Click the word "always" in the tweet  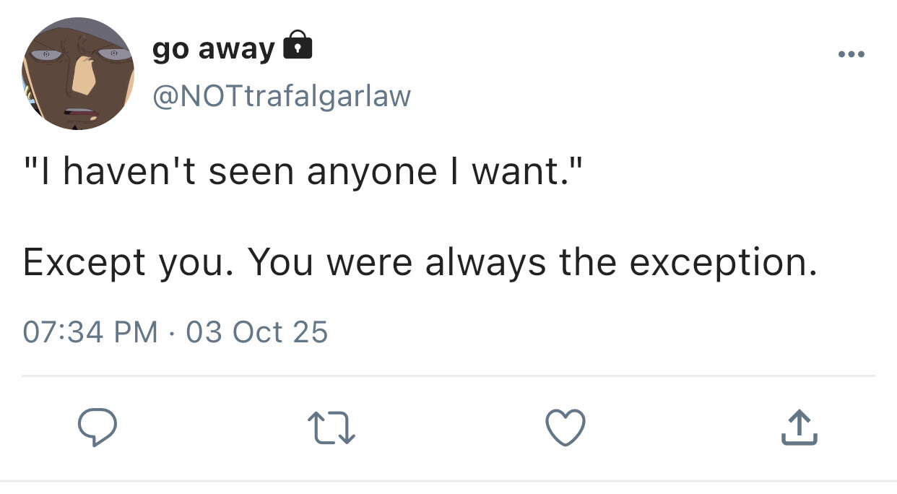coord(485,261)
